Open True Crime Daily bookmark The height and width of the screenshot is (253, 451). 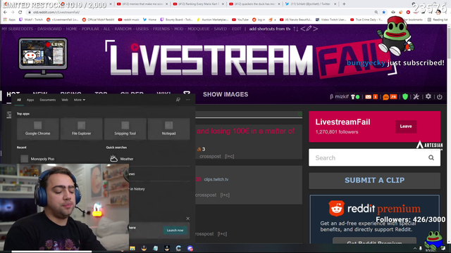pos(366,20)
